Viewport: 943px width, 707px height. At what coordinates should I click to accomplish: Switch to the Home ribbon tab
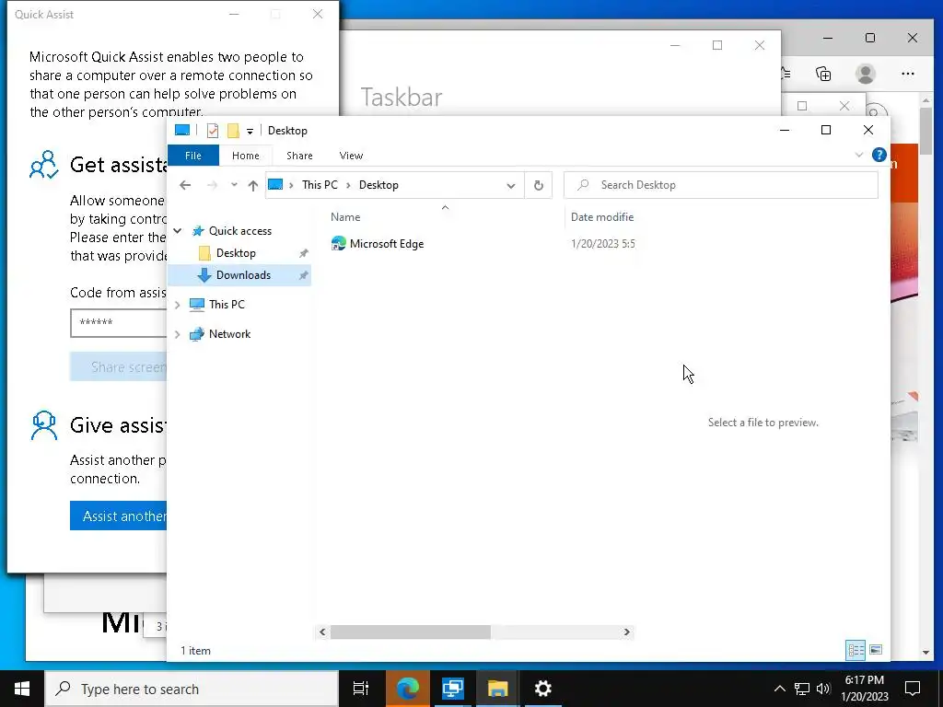point(245,156)
